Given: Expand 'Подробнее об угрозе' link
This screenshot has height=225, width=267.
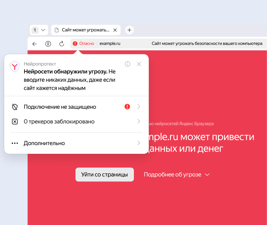Looking at the screenshot, I should point(177,175).
